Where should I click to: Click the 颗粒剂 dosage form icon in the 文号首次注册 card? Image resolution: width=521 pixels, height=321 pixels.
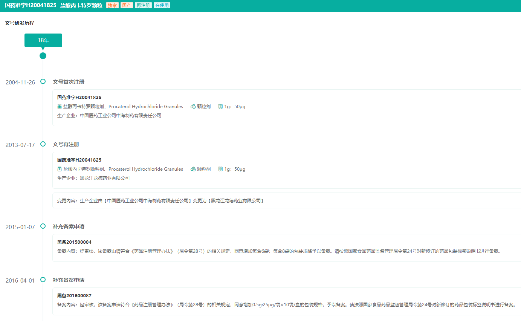pos(193,107)
